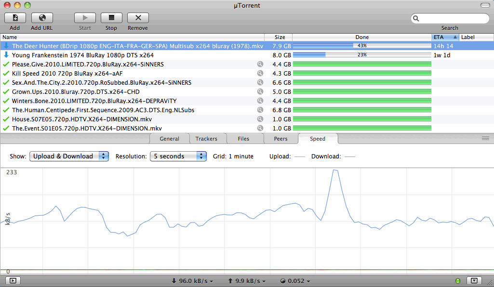Viewport: 494px width, 287px height.
Task: Click magnifier icon for Sex.And.The.City.2 row
Action: 260,82
